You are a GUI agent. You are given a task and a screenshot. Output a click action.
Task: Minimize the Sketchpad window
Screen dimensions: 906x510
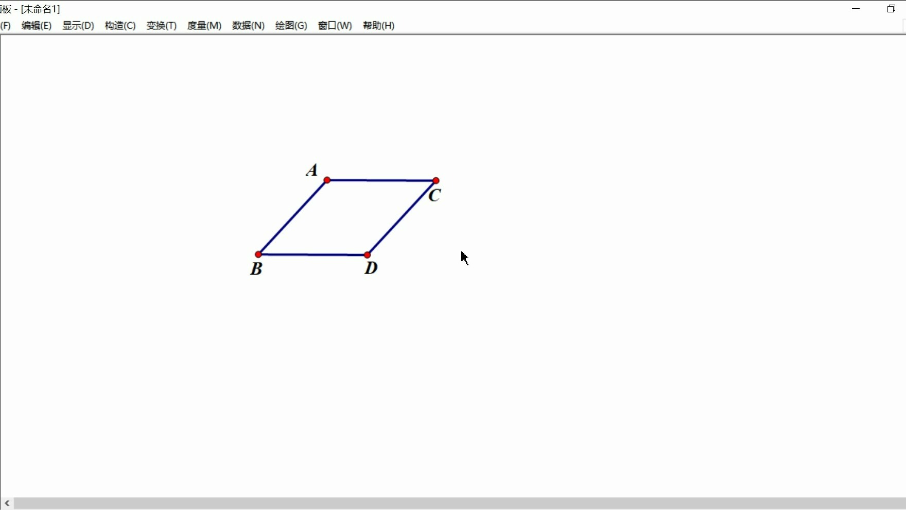(856, 8)
